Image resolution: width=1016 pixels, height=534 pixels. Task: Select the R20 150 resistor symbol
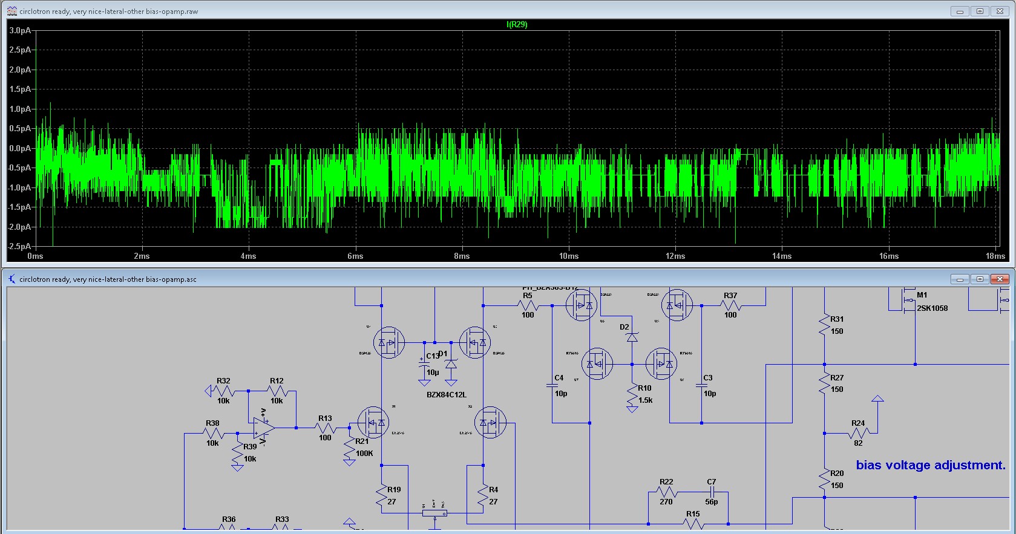pyautogui.click(x=824, y=480)
